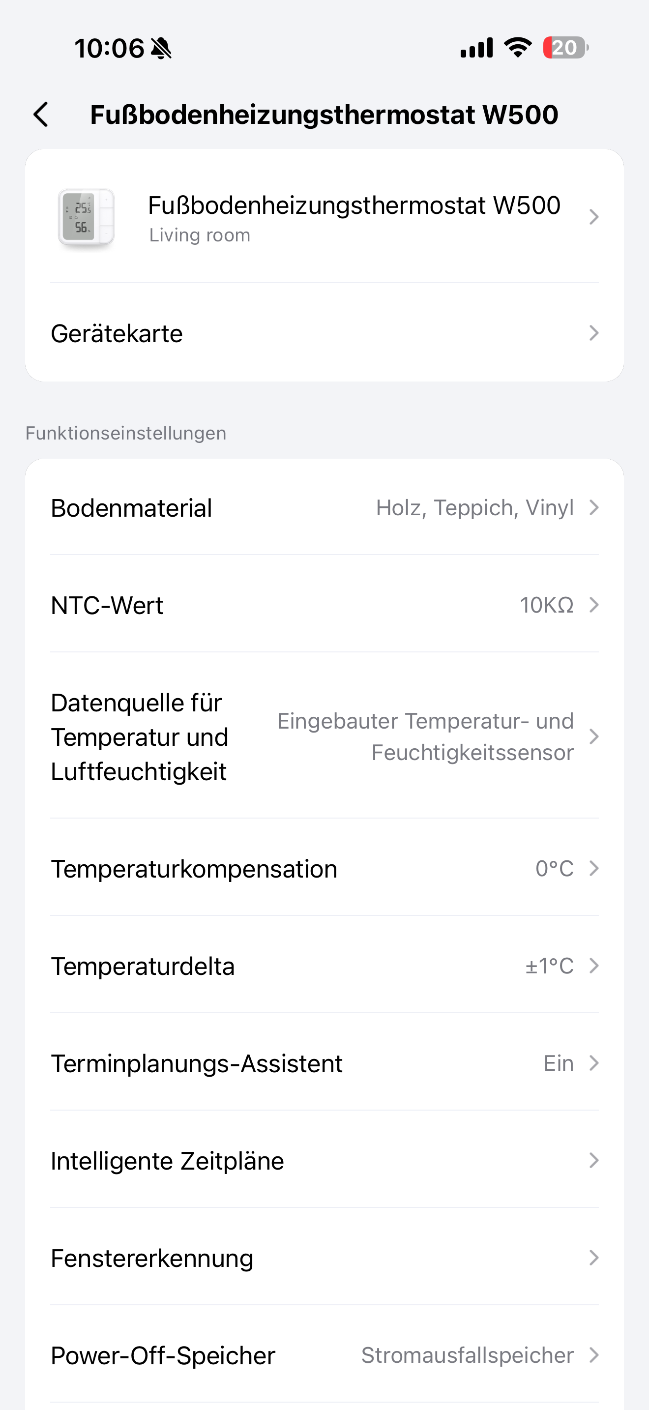Expand chevron next to Gerätekarte
This screenshot has width=649, height=1410.
[x=594, y=333]
